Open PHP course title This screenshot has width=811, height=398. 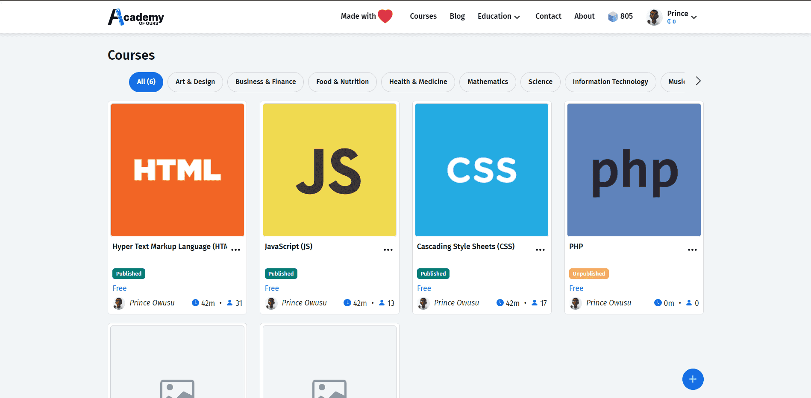576,247
